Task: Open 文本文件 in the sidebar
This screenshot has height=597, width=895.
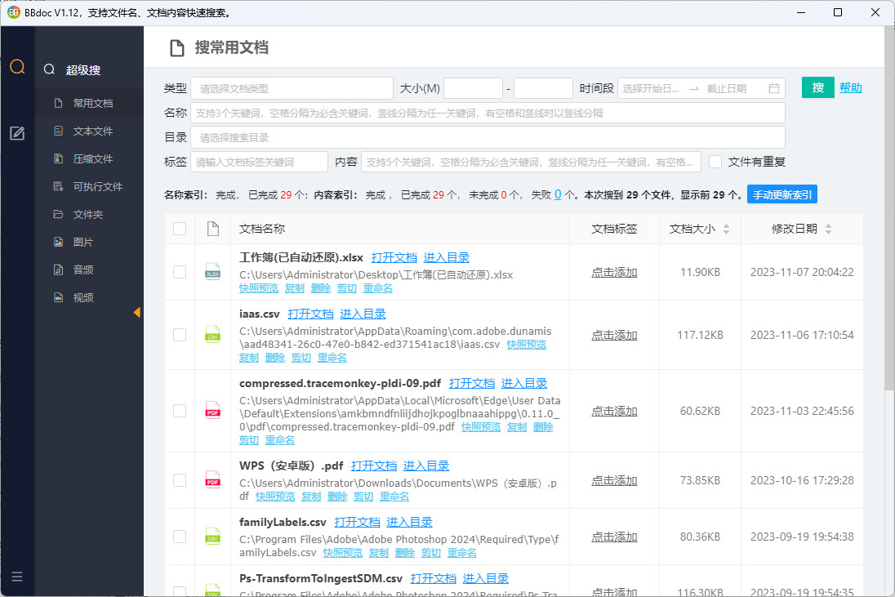Action: 89,131
